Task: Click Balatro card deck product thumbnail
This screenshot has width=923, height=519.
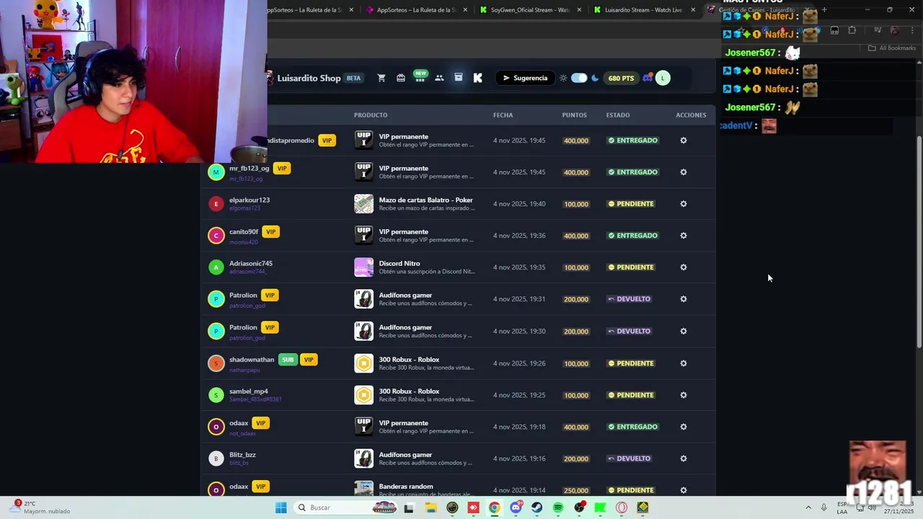Action: (364, 204)
